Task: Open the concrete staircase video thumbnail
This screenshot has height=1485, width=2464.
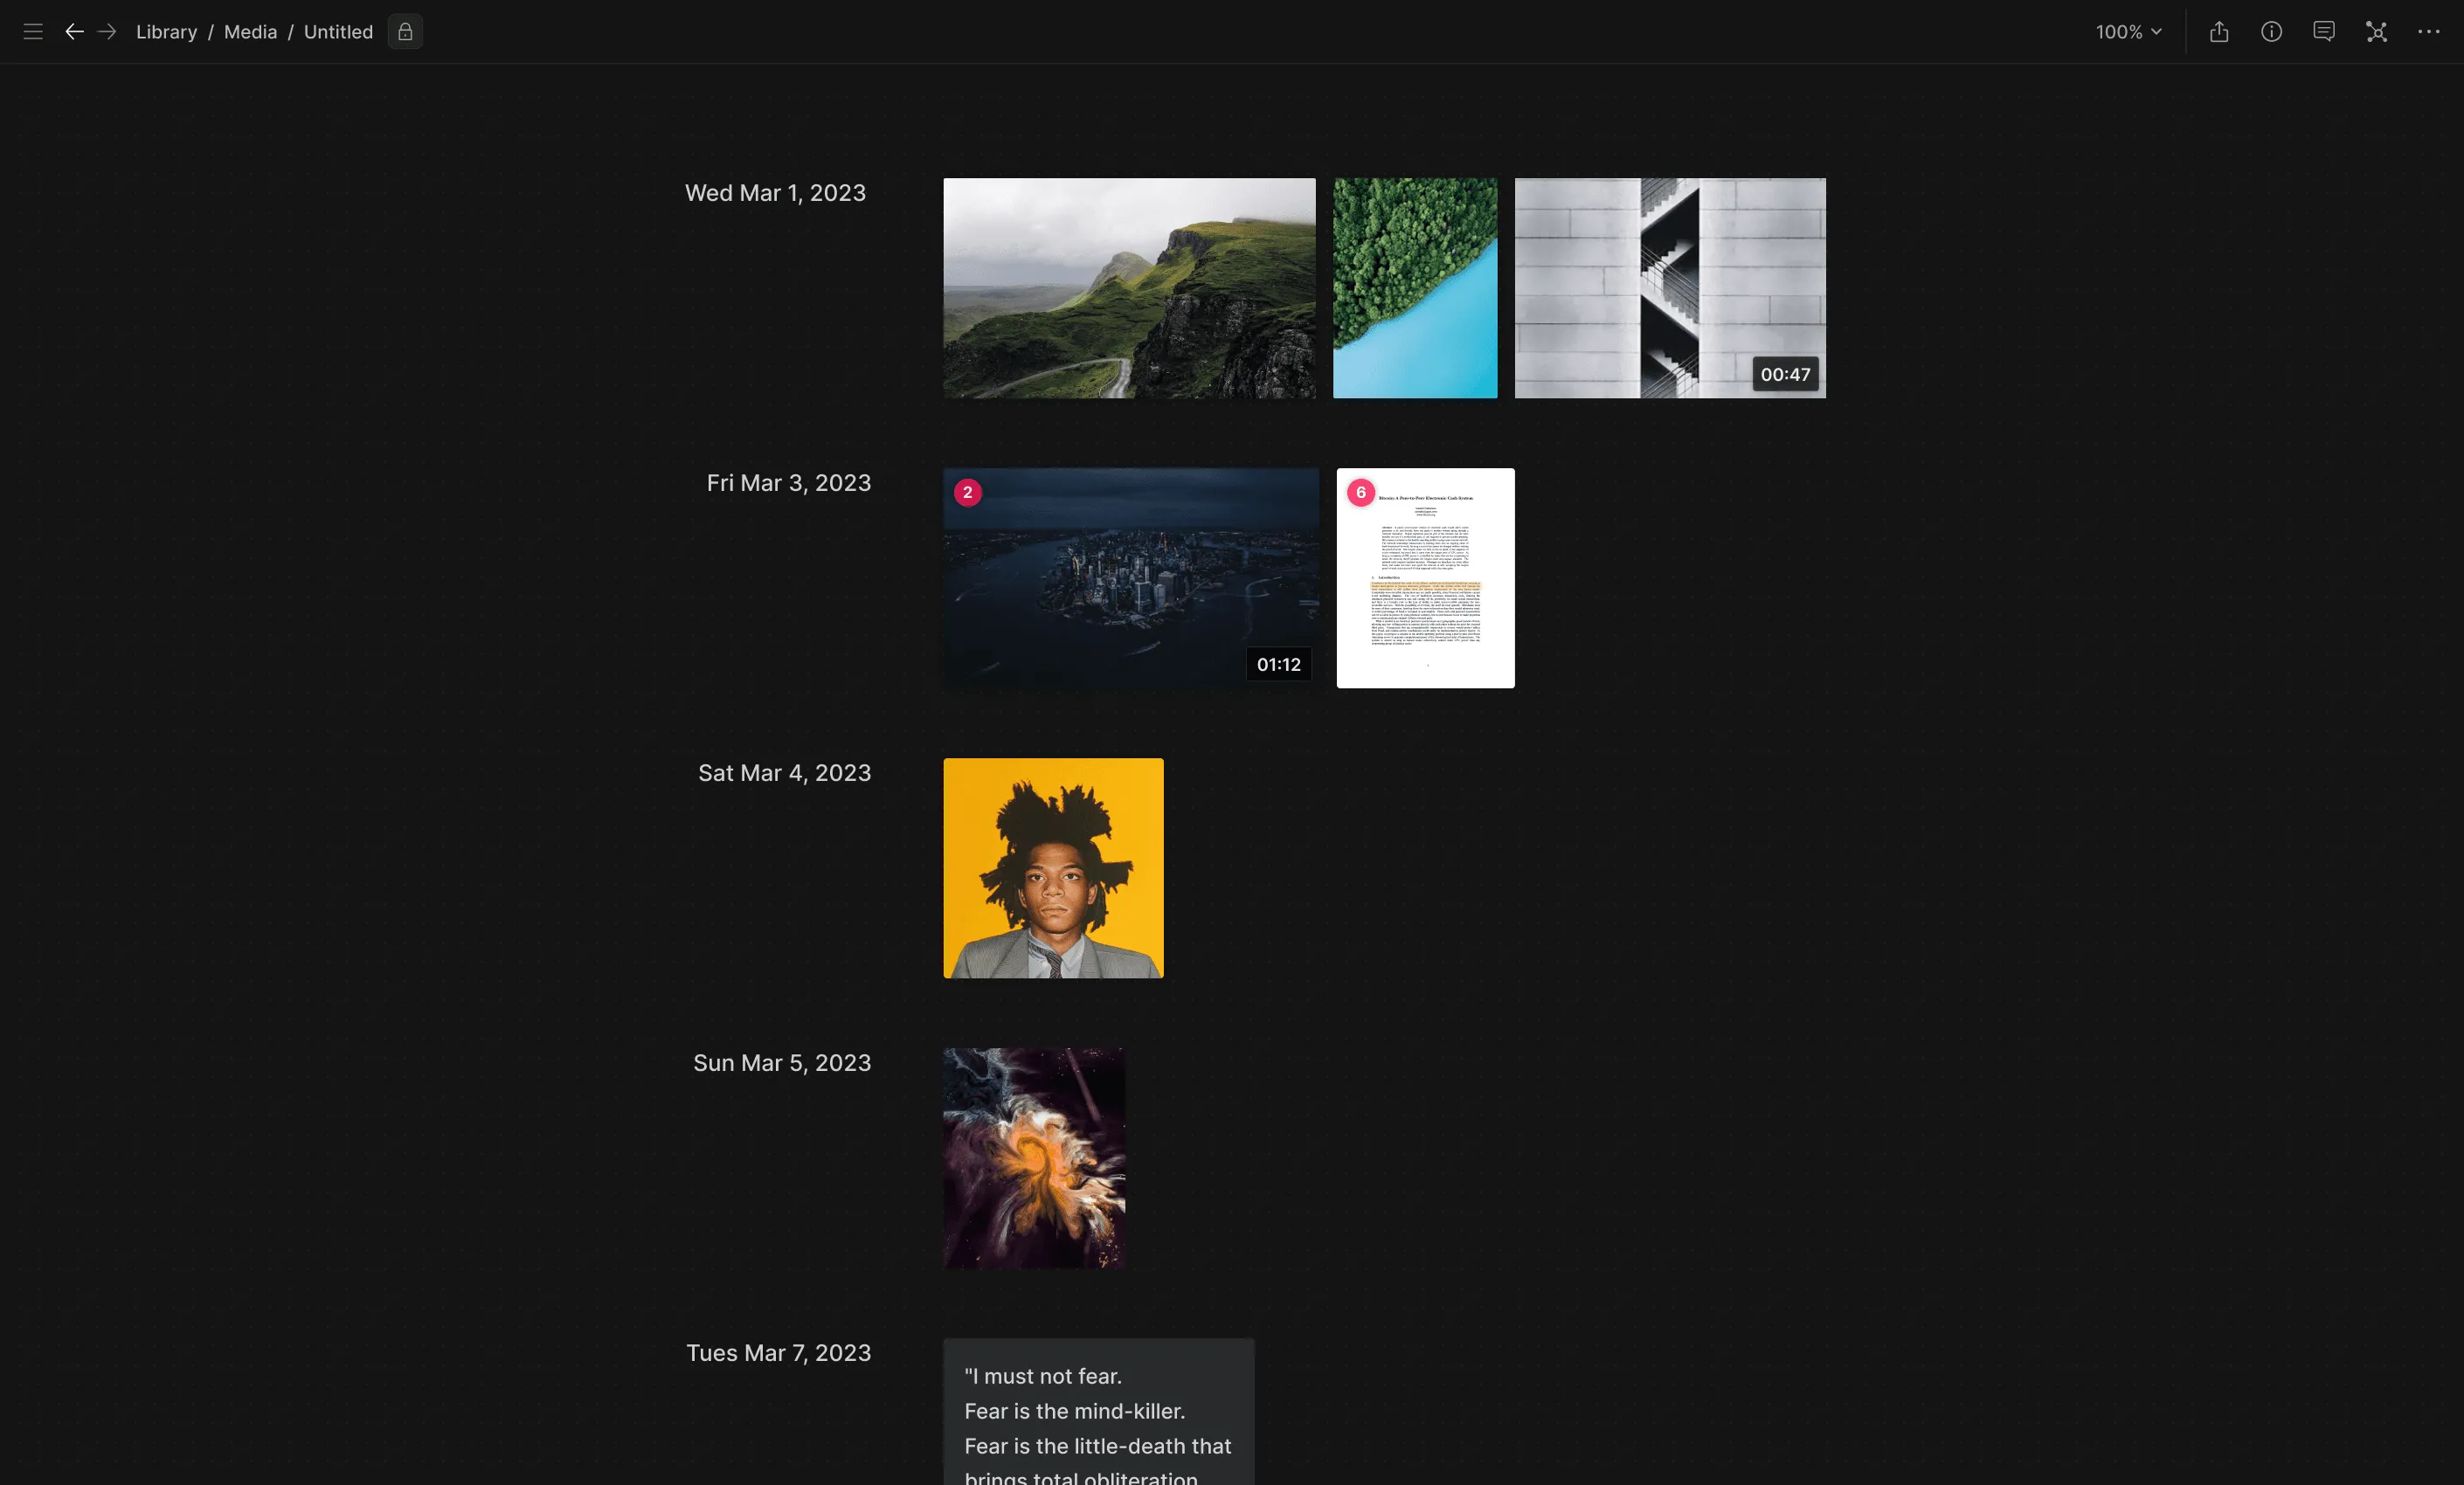Action: 1670,288
